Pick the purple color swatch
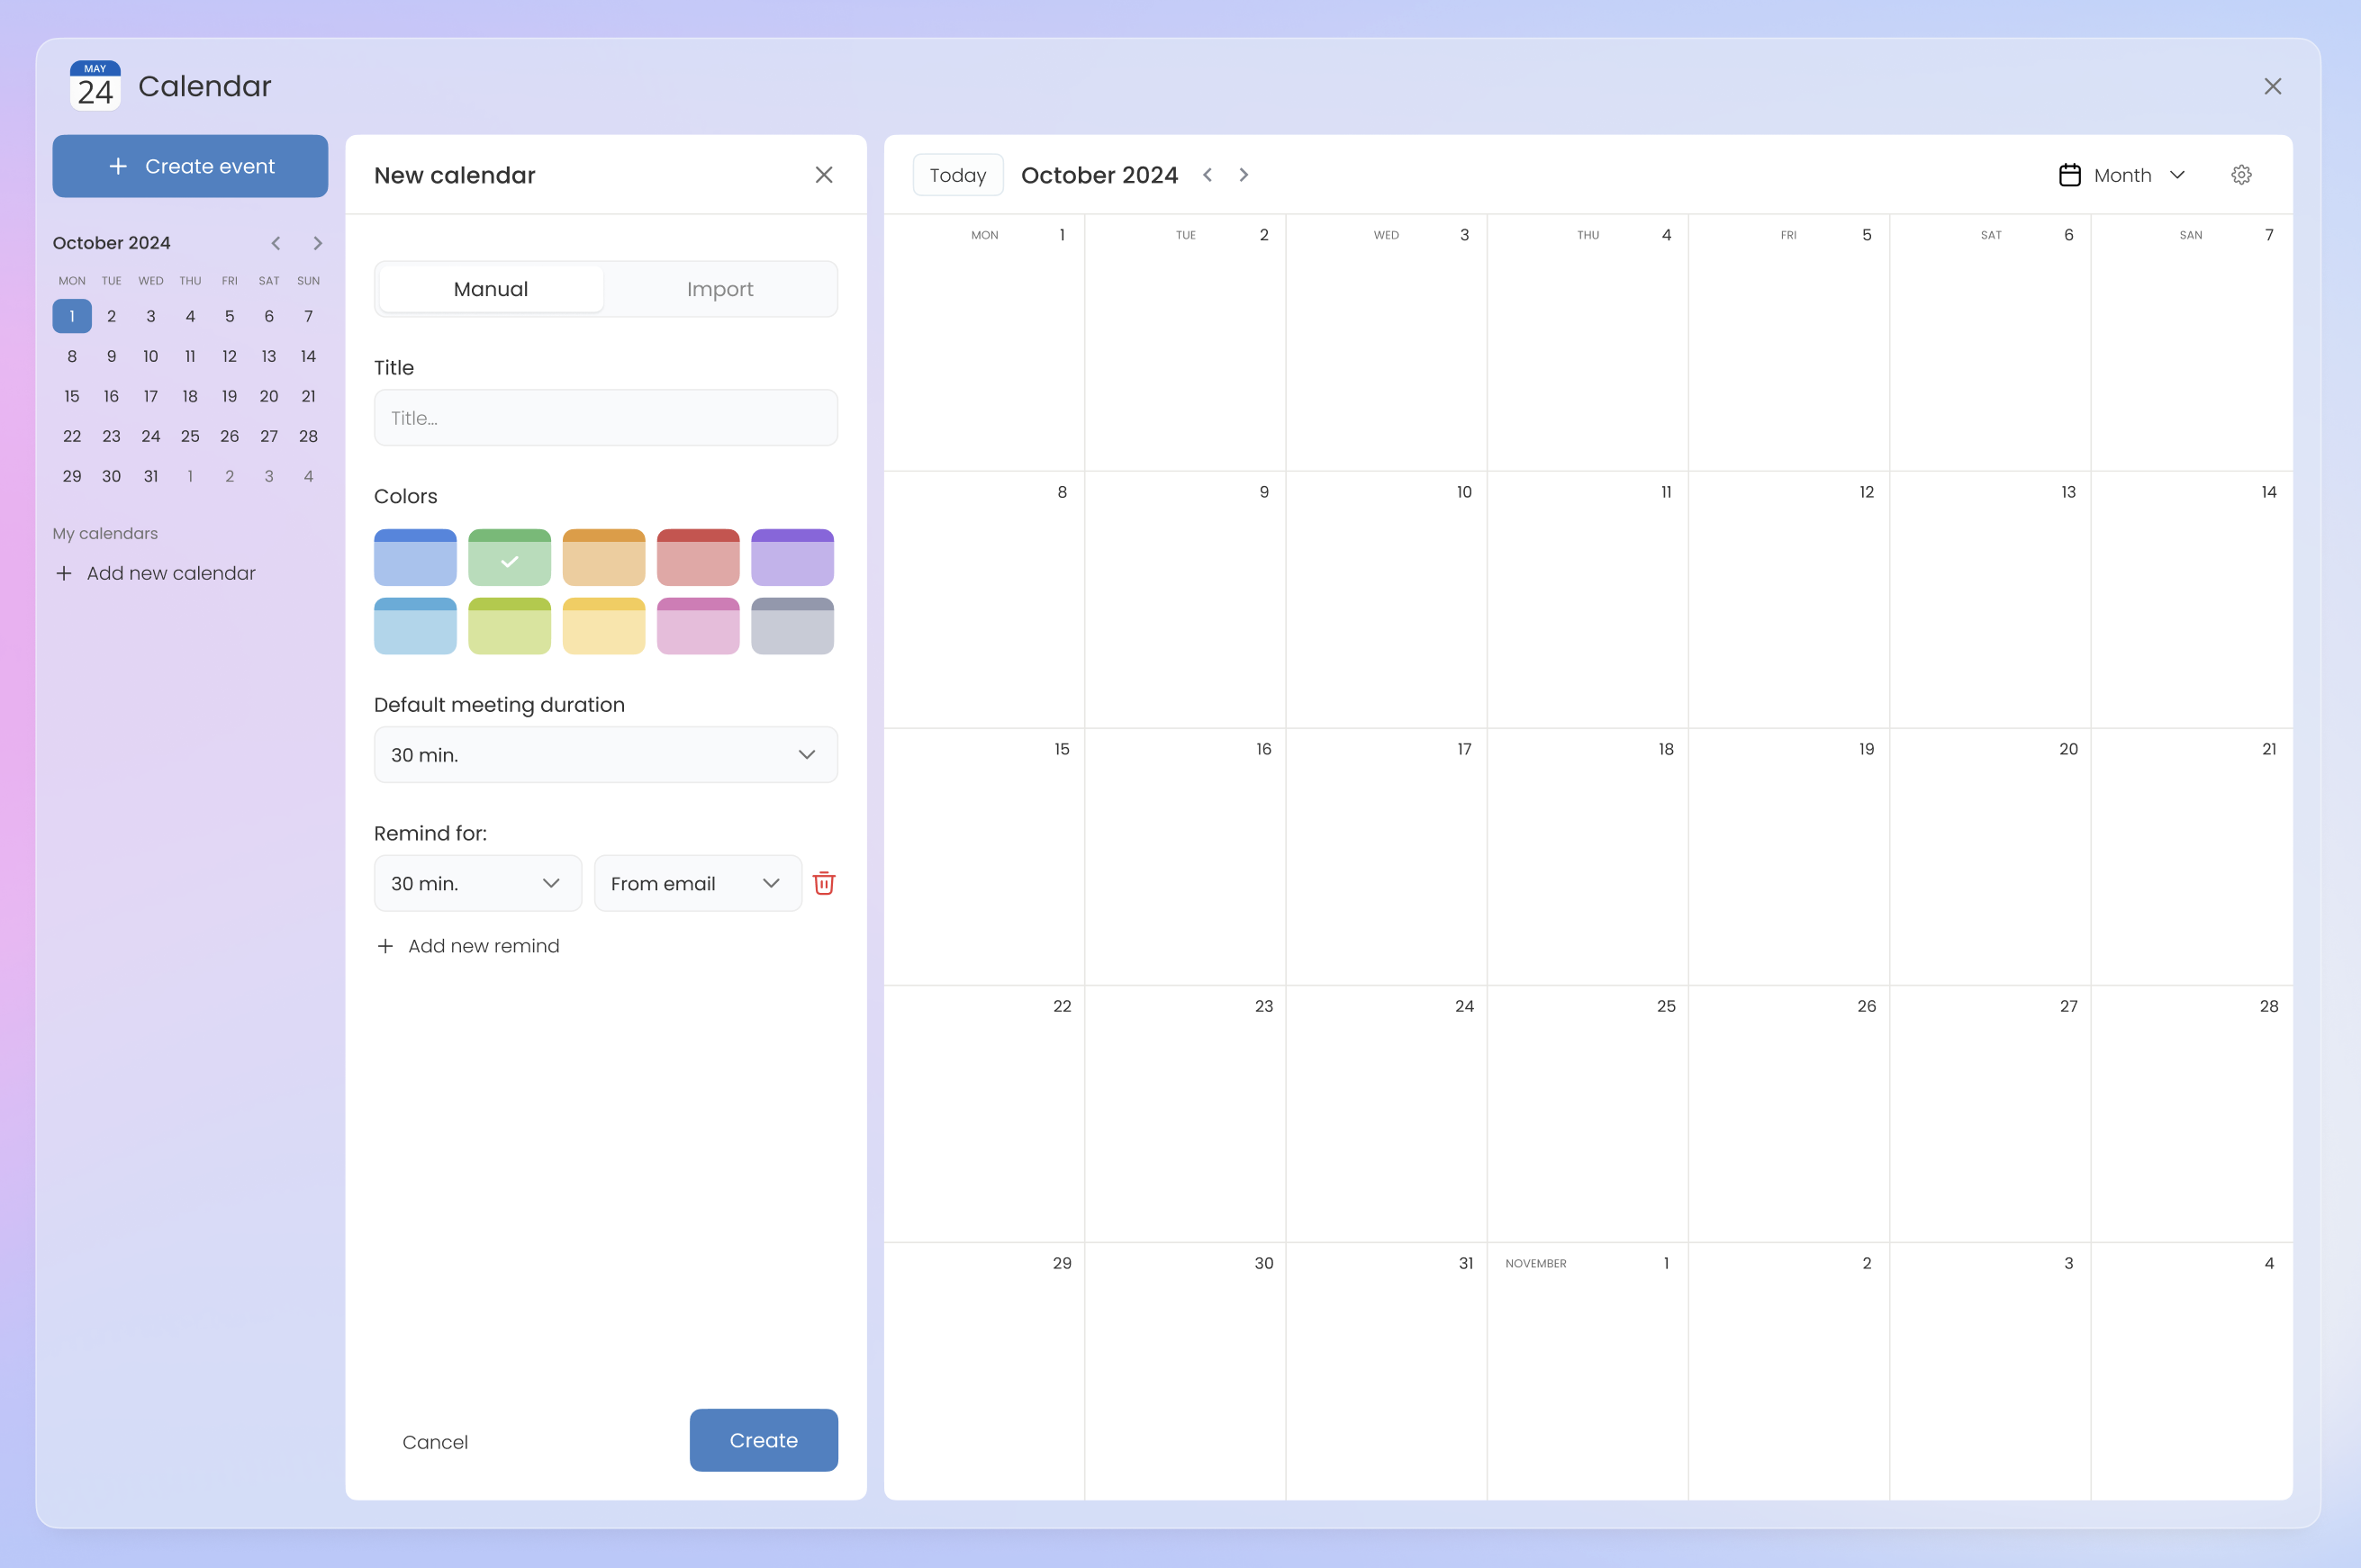 pos(792,557)
